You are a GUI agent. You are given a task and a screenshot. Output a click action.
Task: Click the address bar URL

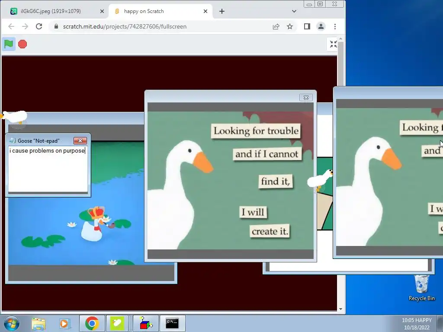point(125,26)
